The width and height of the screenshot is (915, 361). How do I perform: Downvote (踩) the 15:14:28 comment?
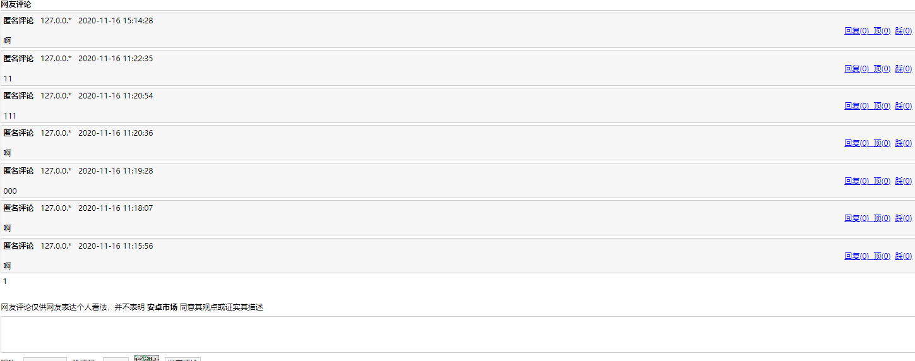(903, 31)
